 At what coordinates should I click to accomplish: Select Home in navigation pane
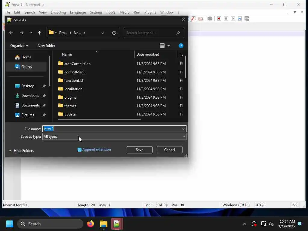click(26, 57)
